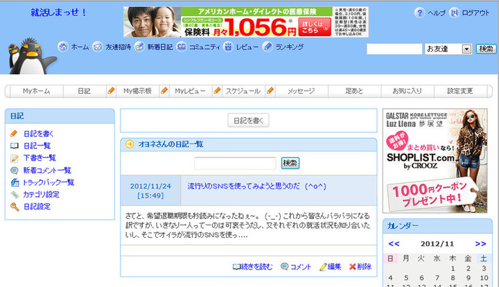Open 友達招待 envelope icon

(98, 47)
